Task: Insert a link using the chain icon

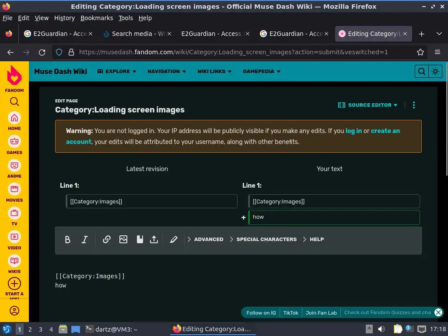Action: [x=107, y=239]
